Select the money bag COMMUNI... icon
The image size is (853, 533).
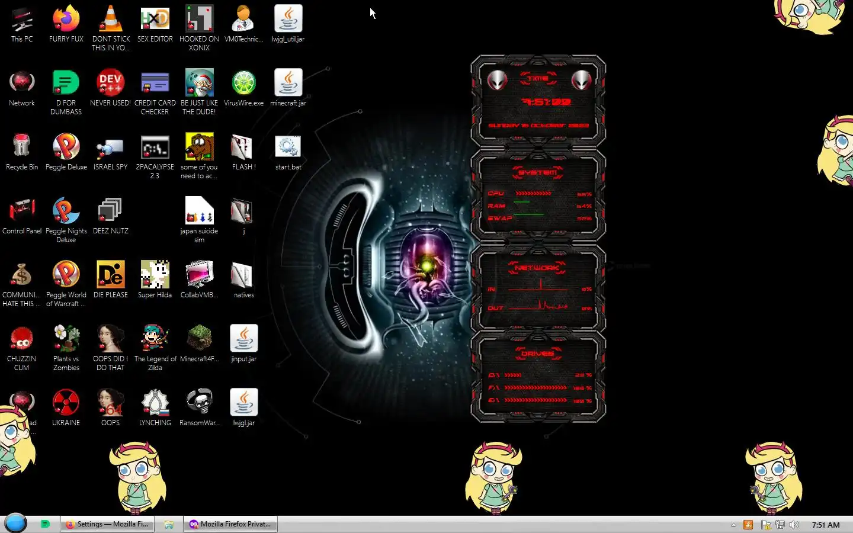pyautogui.click(x=22, y=283)
